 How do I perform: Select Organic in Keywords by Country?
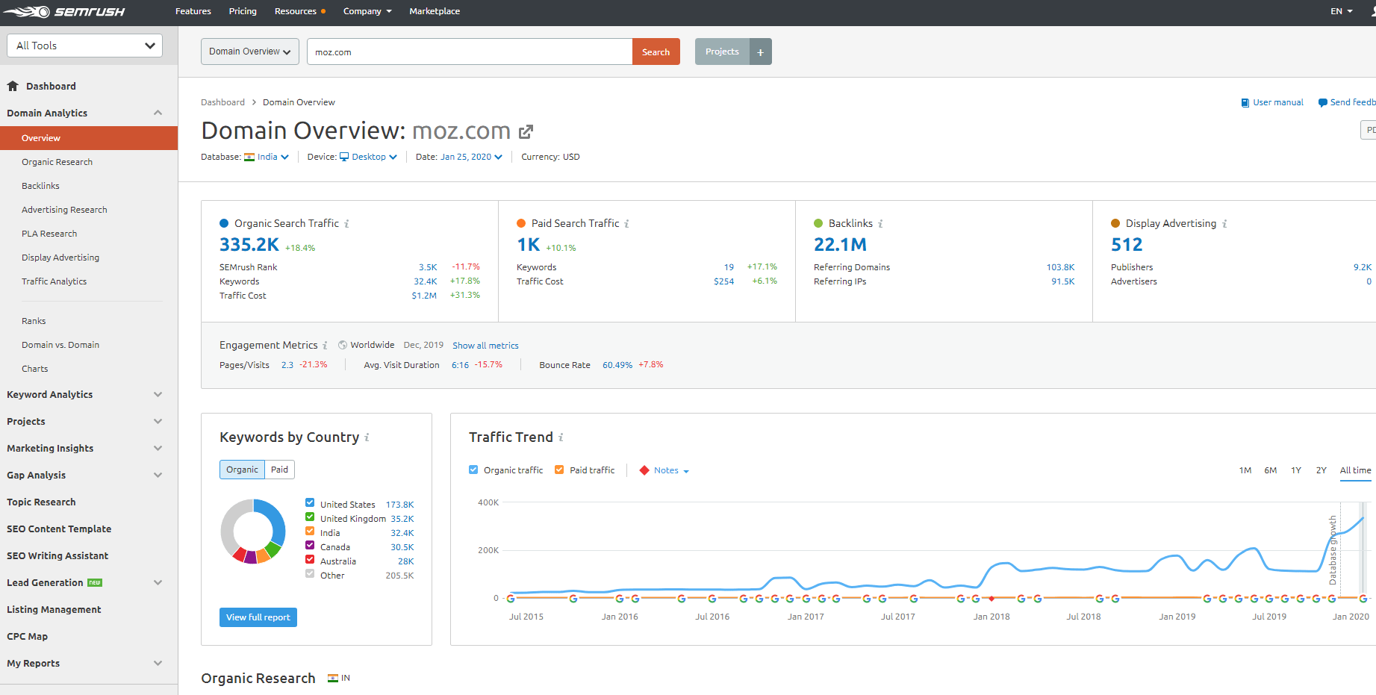[242, 470]
